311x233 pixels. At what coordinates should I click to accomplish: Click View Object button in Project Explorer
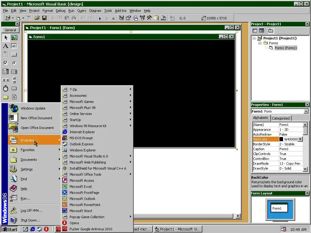click(261, 31)
